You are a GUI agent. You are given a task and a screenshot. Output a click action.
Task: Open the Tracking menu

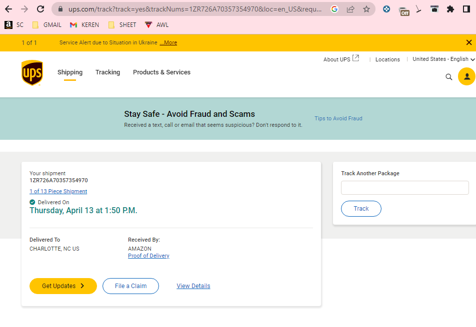click(108, 72)
